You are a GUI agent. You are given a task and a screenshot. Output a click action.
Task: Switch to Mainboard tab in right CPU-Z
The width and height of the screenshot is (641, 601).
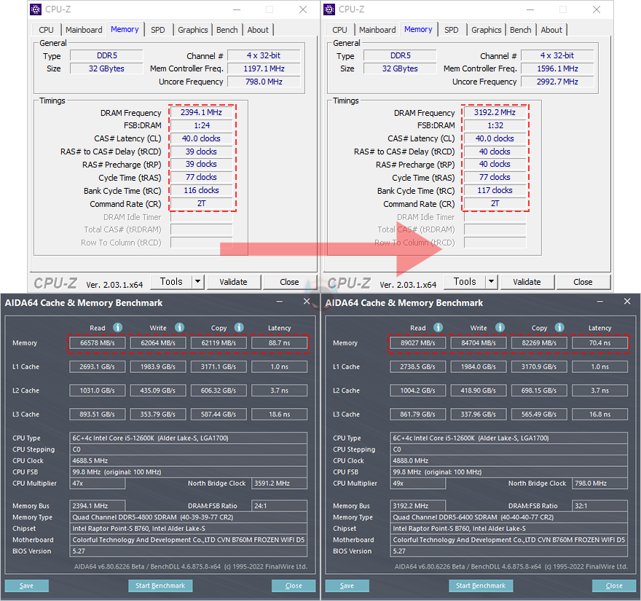pos(377,30)
